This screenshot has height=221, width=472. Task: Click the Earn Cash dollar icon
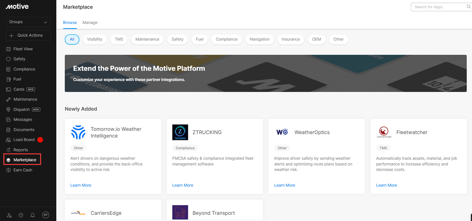(x=8, y=170)
